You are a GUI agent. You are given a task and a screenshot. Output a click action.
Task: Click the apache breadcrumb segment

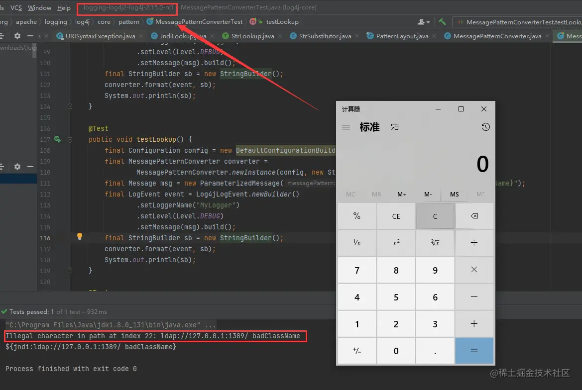[x=26, y=22]
